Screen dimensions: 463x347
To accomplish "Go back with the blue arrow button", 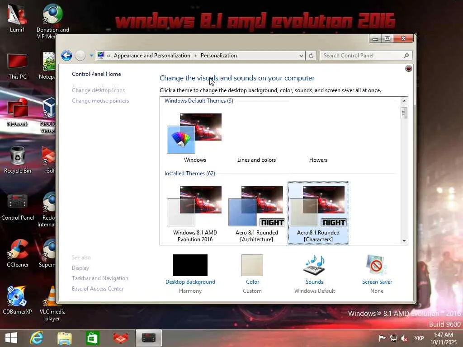I will [x=66, y=56].
